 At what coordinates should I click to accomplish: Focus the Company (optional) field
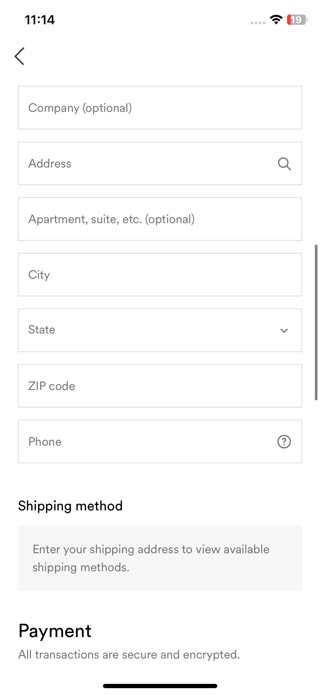click(160, 108)
